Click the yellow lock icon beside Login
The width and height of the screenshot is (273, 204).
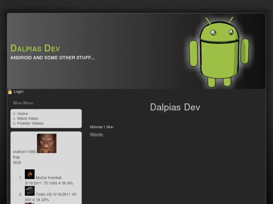[x=10, y=92]
